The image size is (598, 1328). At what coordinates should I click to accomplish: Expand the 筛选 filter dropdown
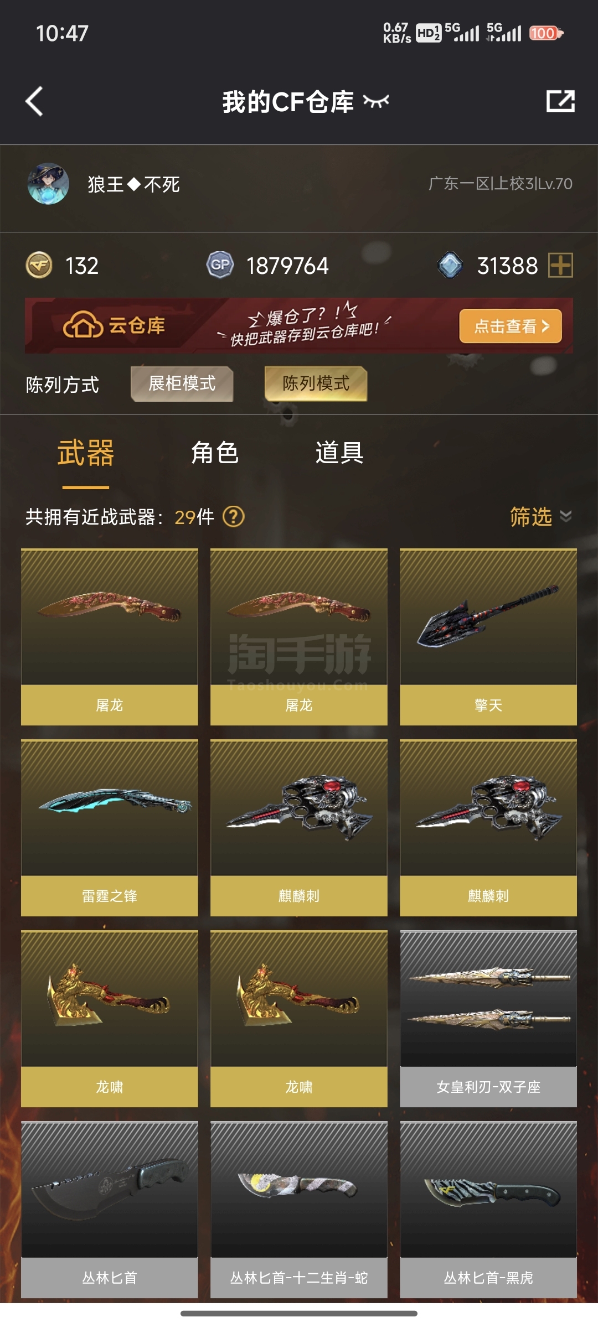click(x=540, y=517)
